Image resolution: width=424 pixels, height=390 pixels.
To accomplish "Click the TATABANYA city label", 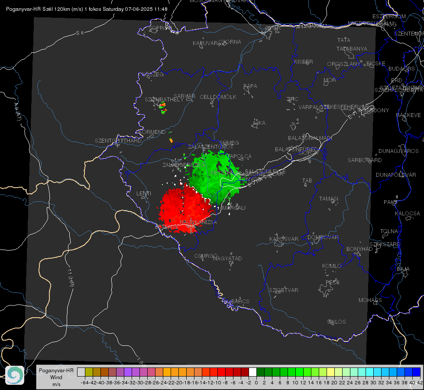I will click(x=352, y=49).
